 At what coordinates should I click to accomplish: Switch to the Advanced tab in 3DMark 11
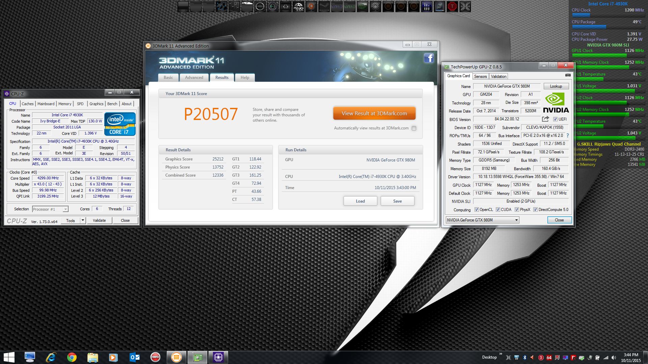pos(194,78)
